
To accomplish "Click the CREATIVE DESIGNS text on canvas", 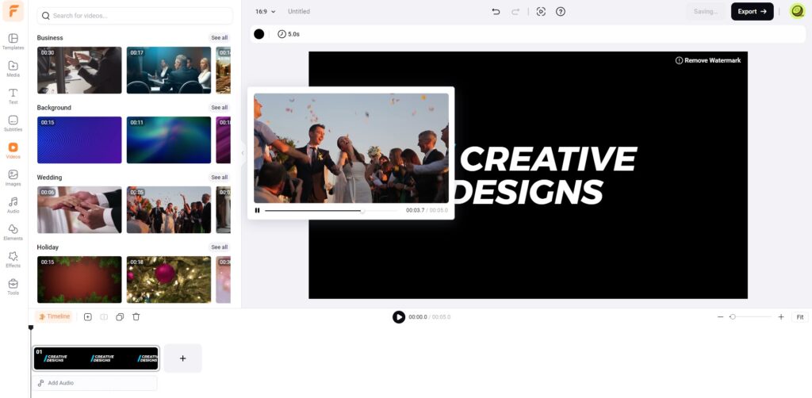I will click(544, 175).
